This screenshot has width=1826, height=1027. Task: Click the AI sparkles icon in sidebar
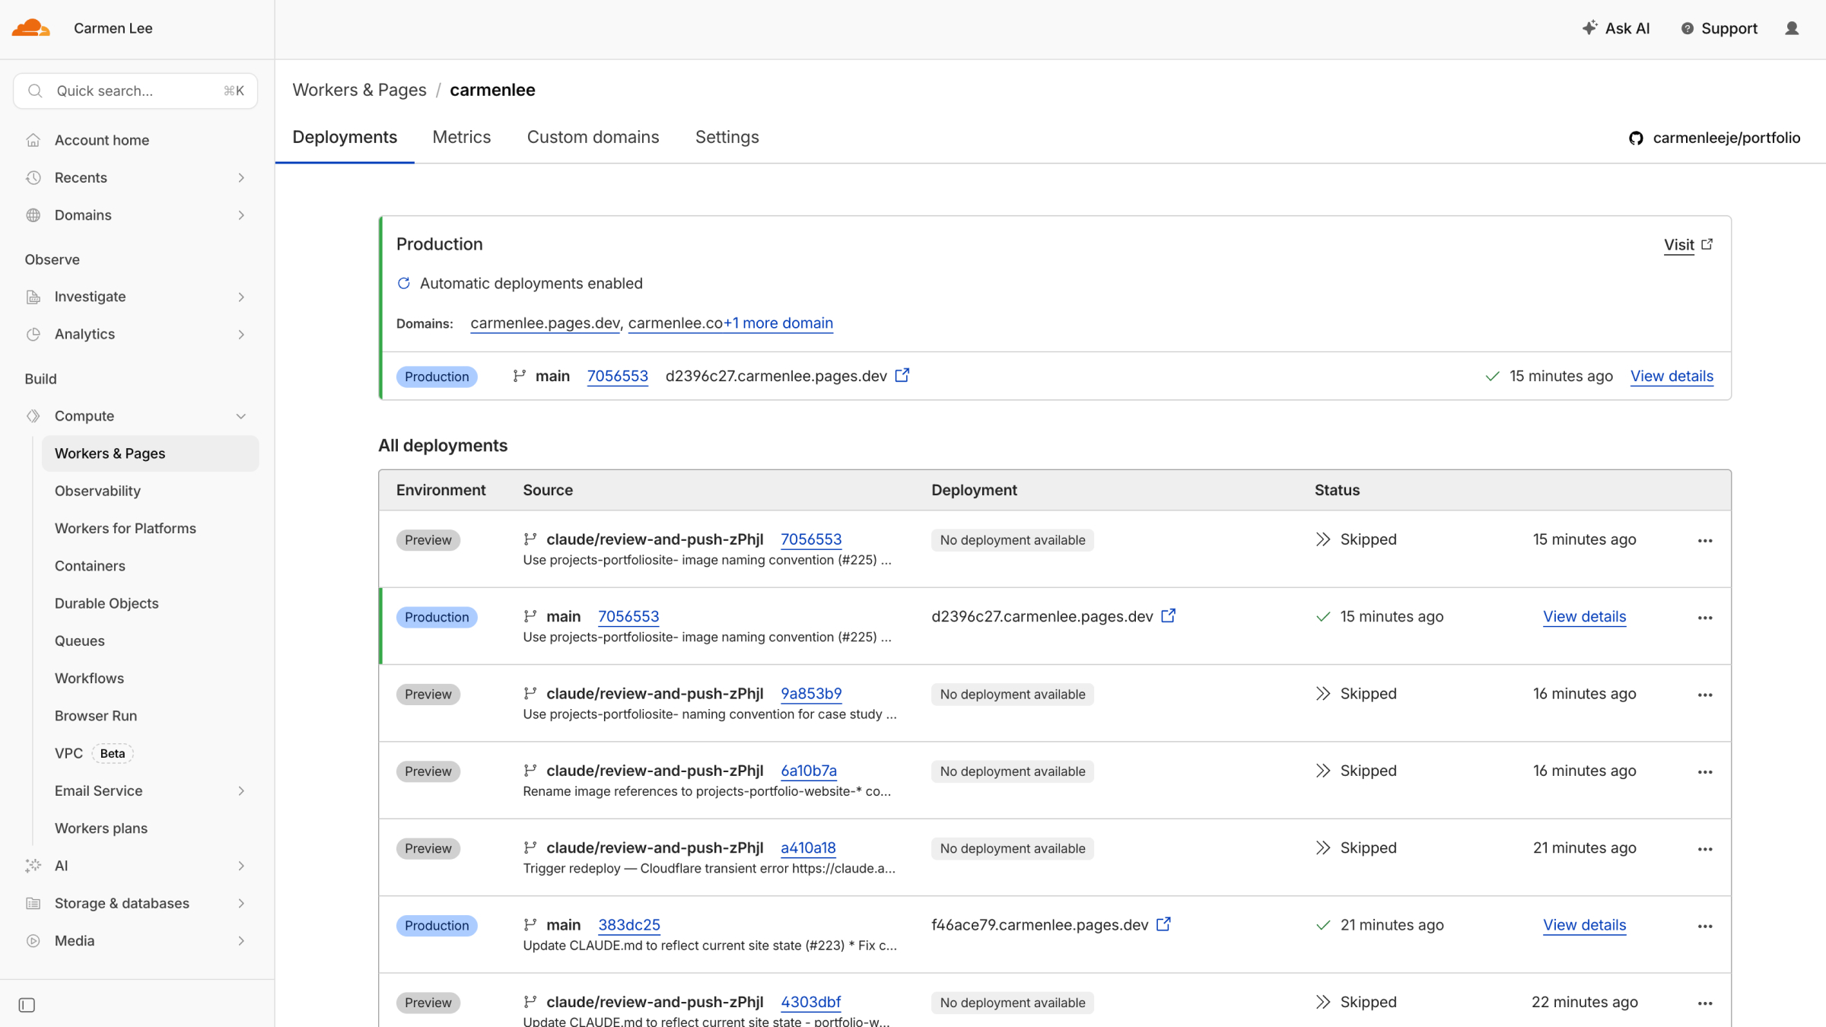click(x=33, y=866)
